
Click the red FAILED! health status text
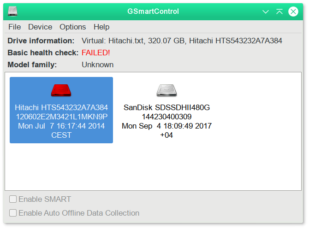(x=96, y=53)
